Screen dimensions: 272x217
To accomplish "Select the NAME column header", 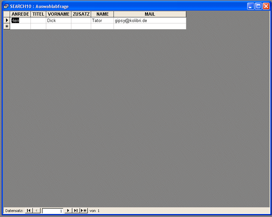I will point(103,14).
